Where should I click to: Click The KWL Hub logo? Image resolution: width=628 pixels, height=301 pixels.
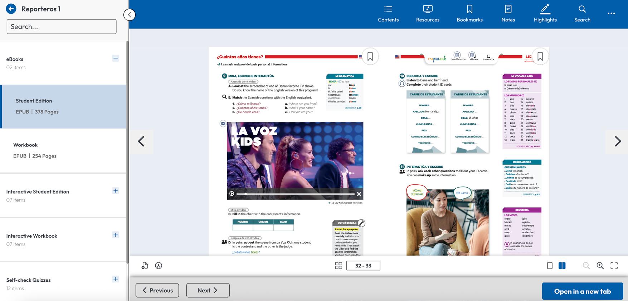437,59
